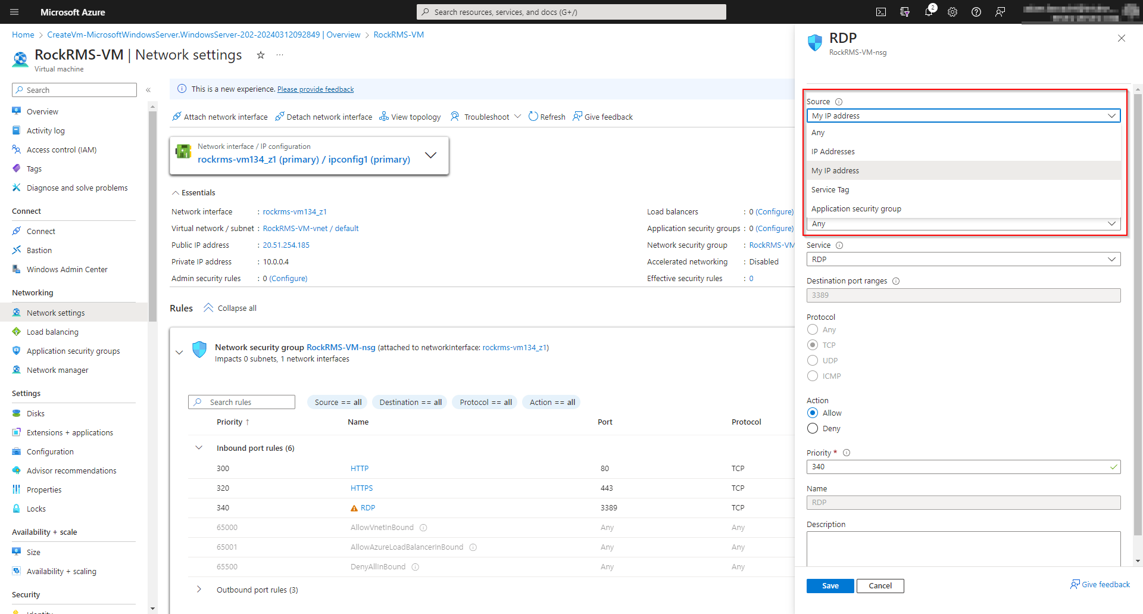Open the Activity log section

pyautogui.click(x=46, y=130)
